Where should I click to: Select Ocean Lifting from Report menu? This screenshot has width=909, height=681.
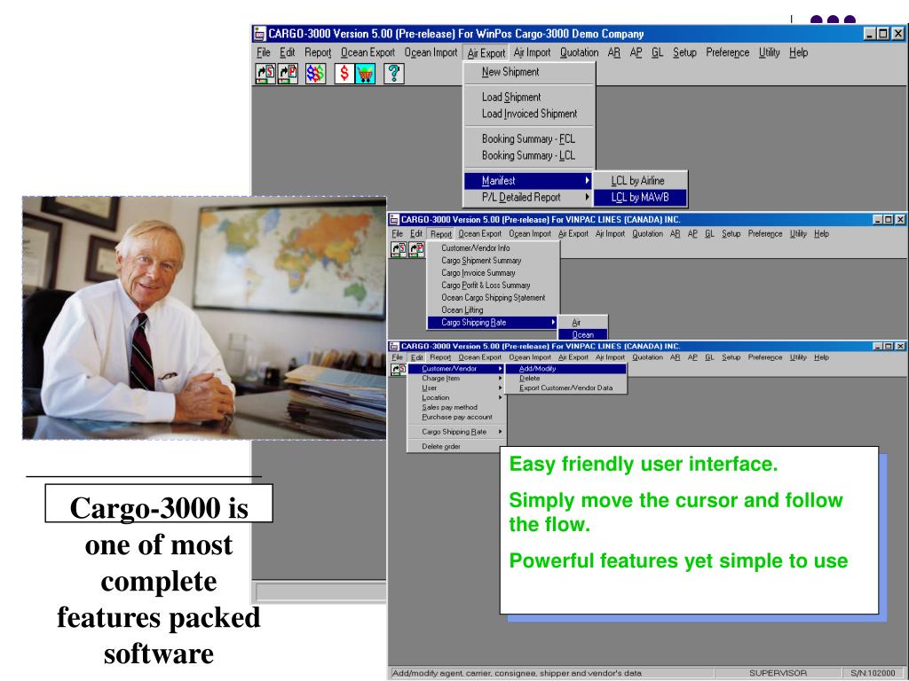click(493, 309)
